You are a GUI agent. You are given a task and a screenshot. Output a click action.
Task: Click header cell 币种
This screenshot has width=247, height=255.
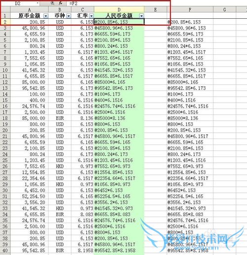pos(60,16)
